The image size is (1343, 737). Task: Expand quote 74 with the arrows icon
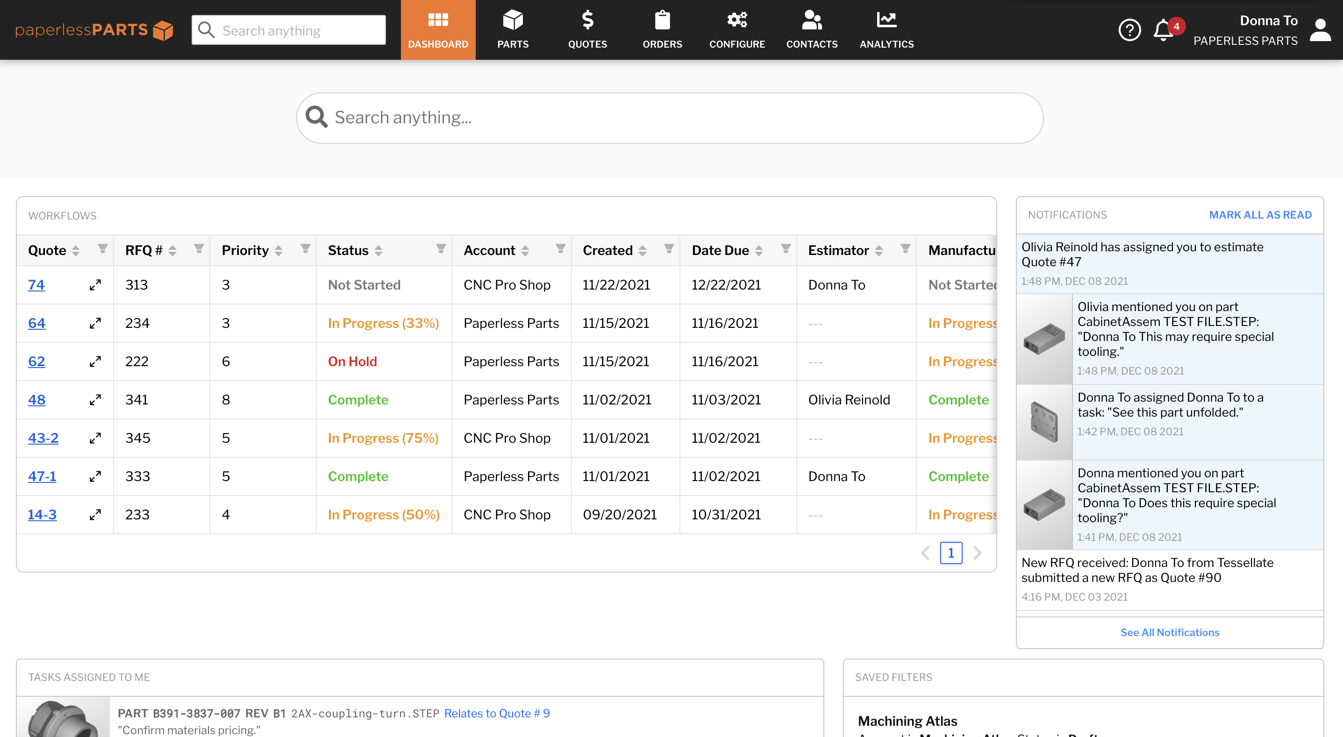coord(95,285)
